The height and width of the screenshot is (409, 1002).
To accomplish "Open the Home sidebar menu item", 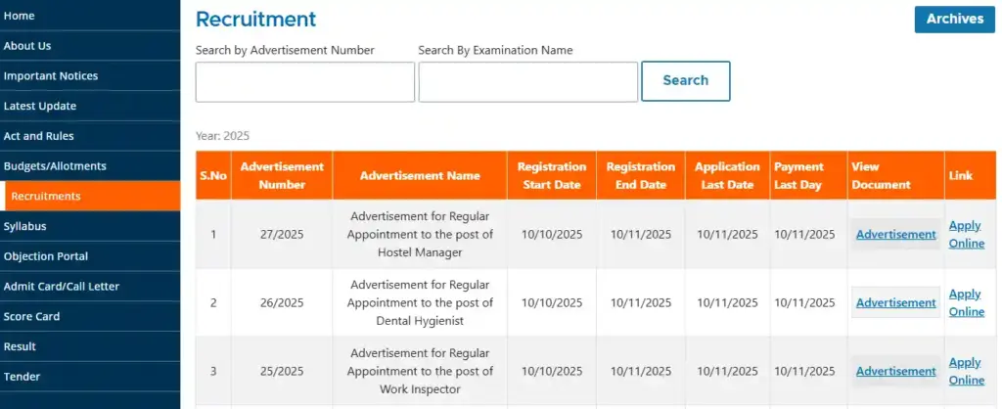I will (x=20, y=16).
